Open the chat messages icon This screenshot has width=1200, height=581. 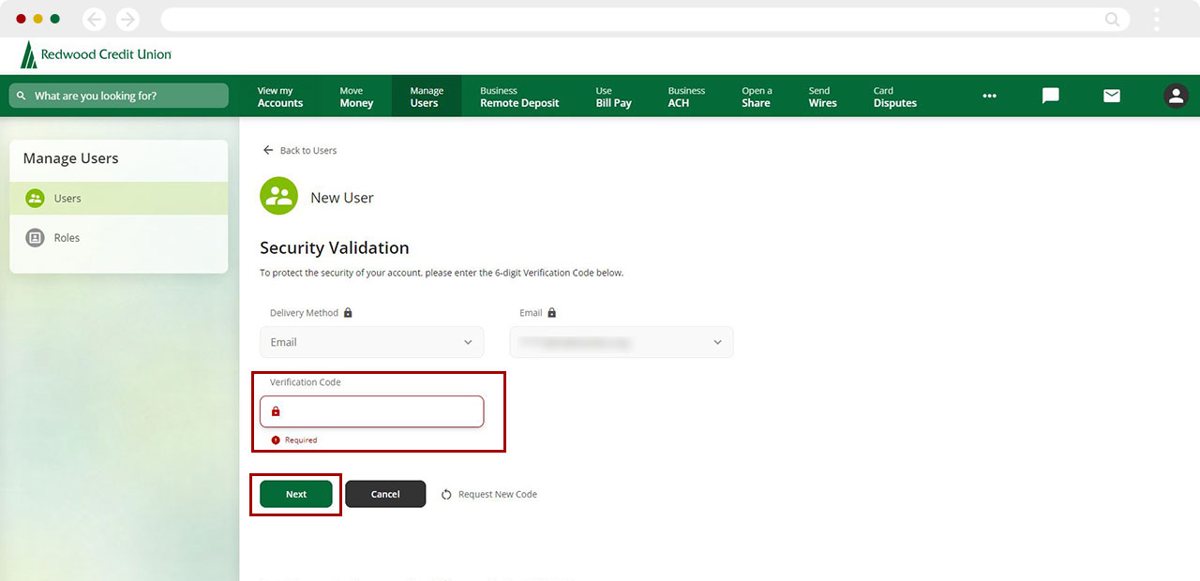(1049, 96)
